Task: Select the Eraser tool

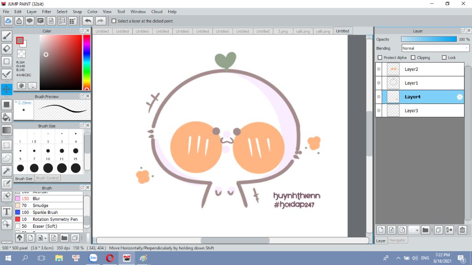Action: point(6,49)
